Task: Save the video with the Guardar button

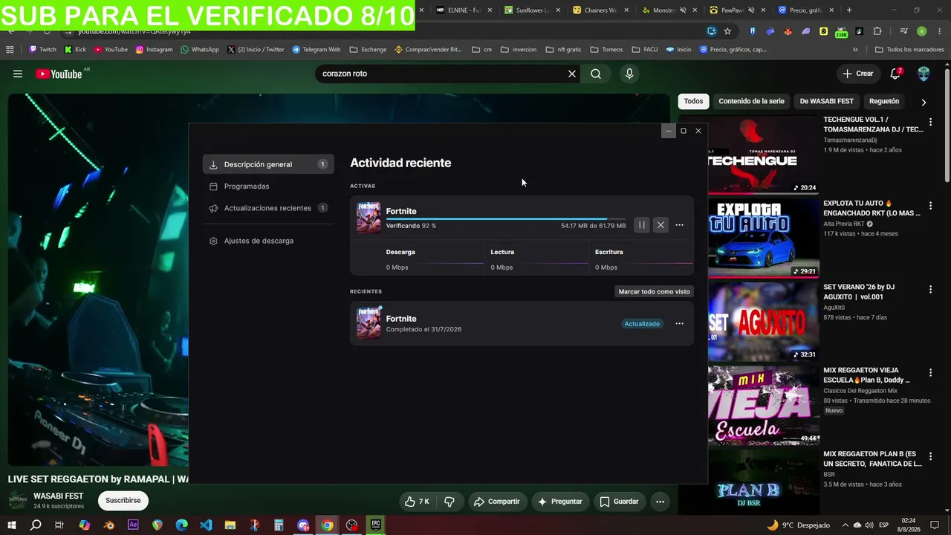Action: (x=619, y=502)
